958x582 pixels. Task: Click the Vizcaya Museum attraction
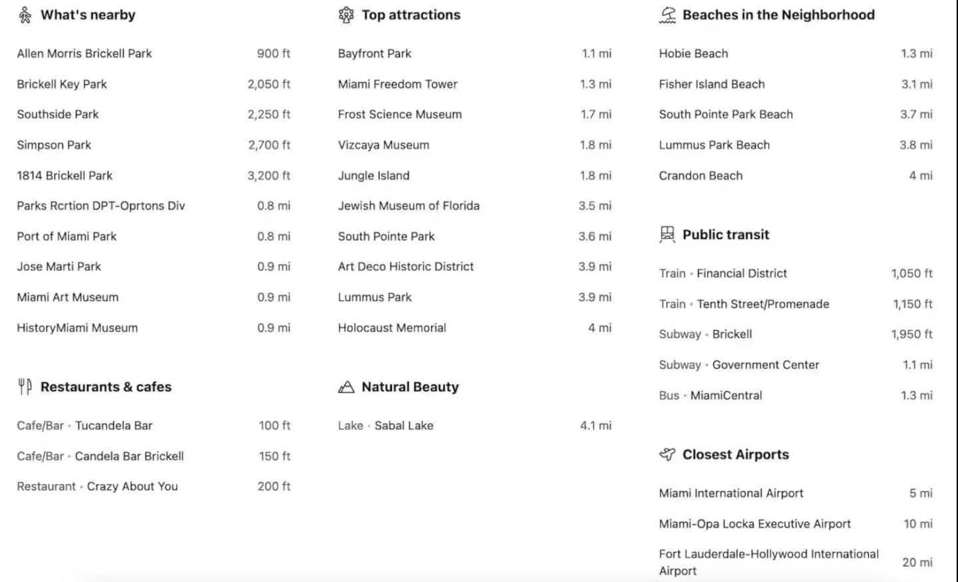coord(474,144)
